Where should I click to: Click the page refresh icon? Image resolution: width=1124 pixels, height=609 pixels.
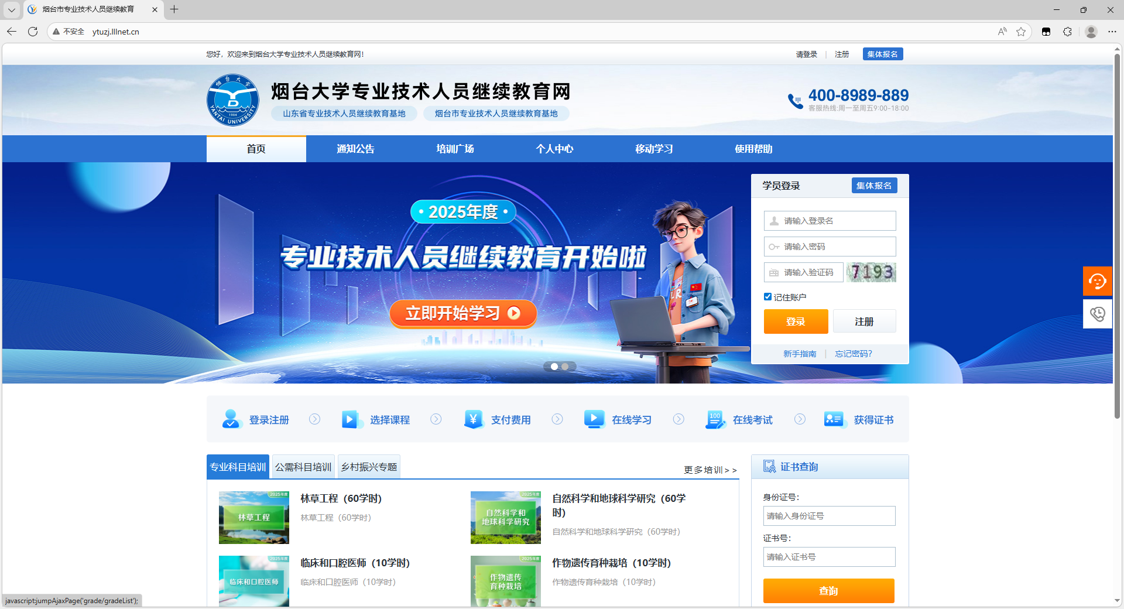(33, 32)
